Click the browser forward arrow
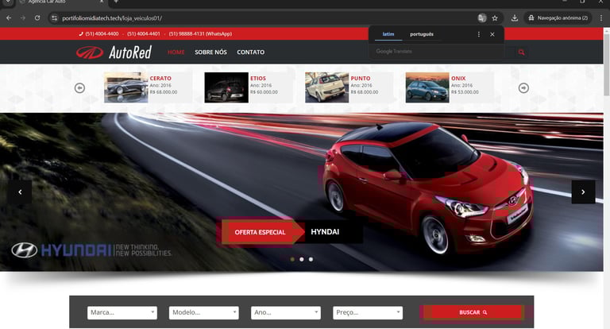This screenshot has height=329, width=610. pyautogui.click(x=23, y=18)
